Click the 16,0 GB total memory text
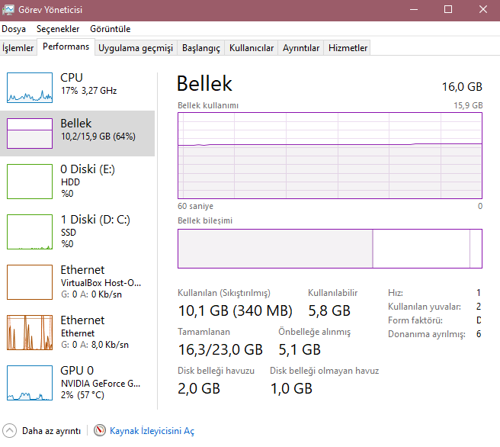500x447 pixels. (x=462, y=87)
